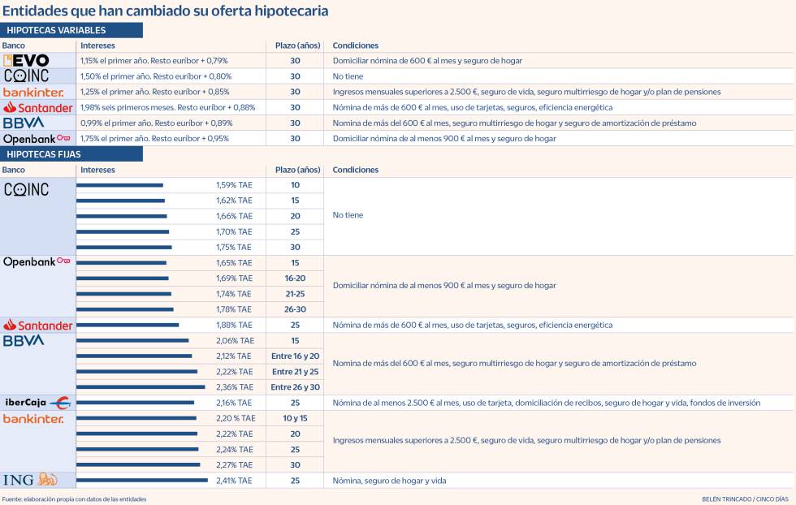Click the Openbank logo in fixed mortgages

37,262
